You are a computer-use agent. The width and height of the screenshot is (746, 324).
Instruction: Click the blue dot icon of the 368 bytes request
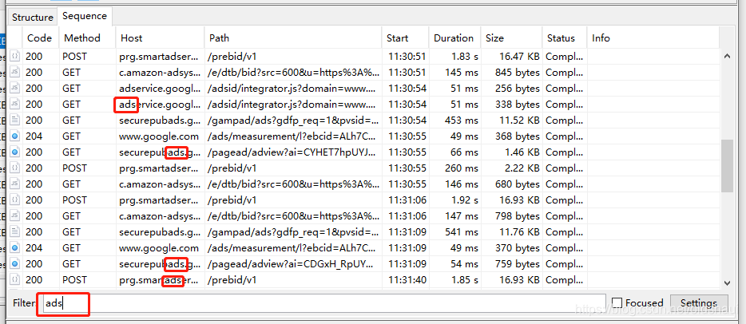pyautogui.click(x=14, y=136)
